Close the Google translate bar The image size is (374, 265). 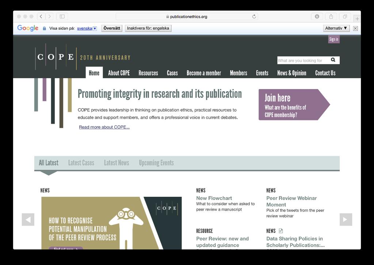(355, 28)
